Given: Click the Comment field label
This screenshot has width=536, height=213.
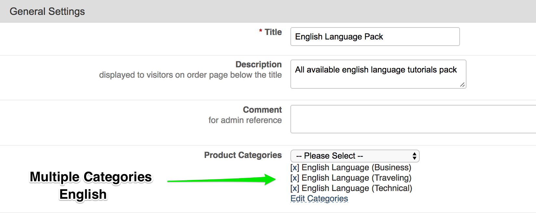Looking at the screenshot, I should tap(262, 110).
